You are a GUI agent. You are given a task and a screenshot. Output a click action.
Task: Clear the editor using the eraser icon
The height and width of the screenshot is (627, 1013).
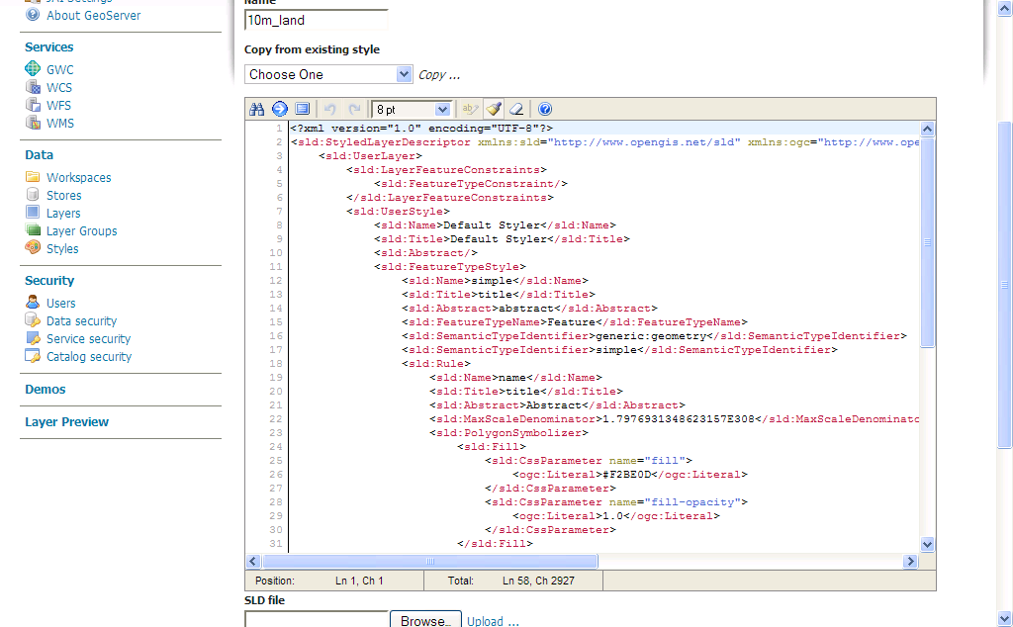pos(516,109)
